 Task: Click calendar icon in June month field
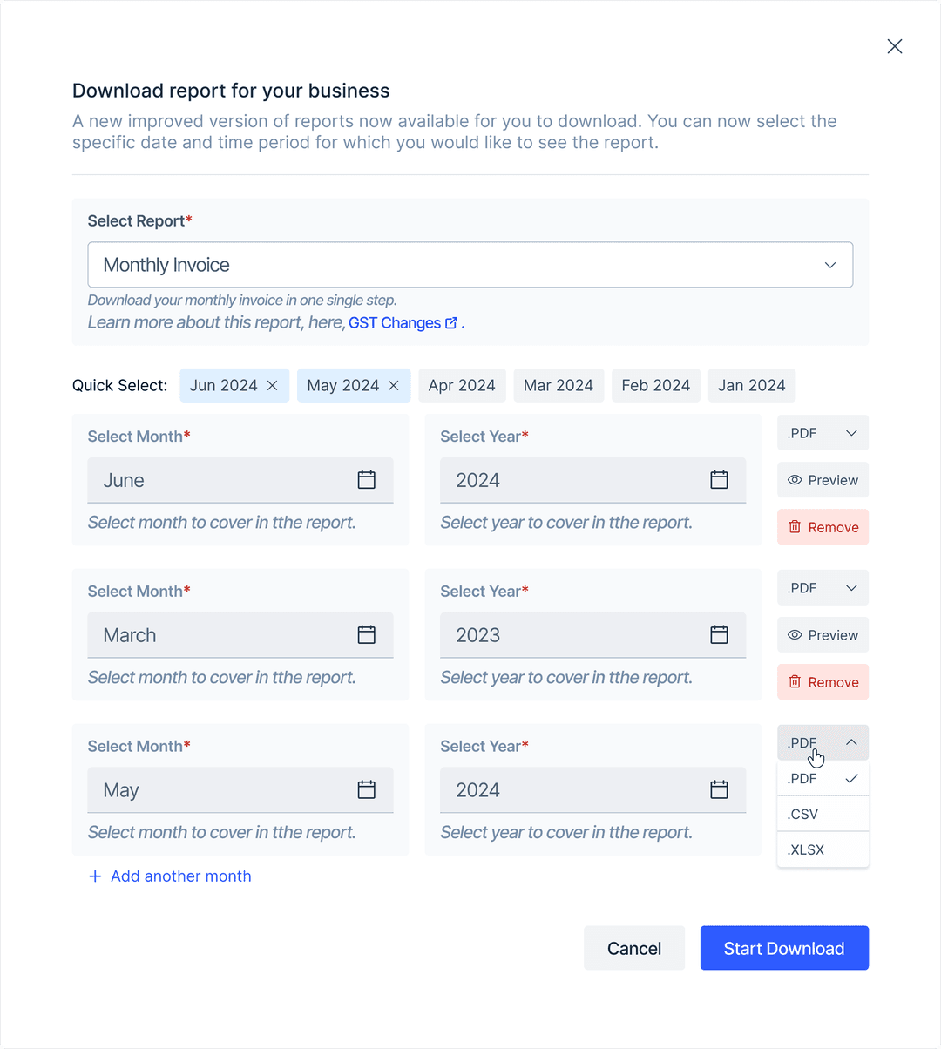tap(367, 480)
